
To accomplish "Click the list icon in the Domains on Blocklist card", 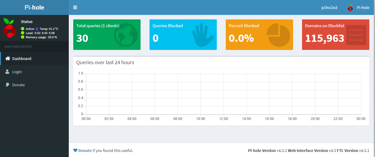I will pos(356,35).
